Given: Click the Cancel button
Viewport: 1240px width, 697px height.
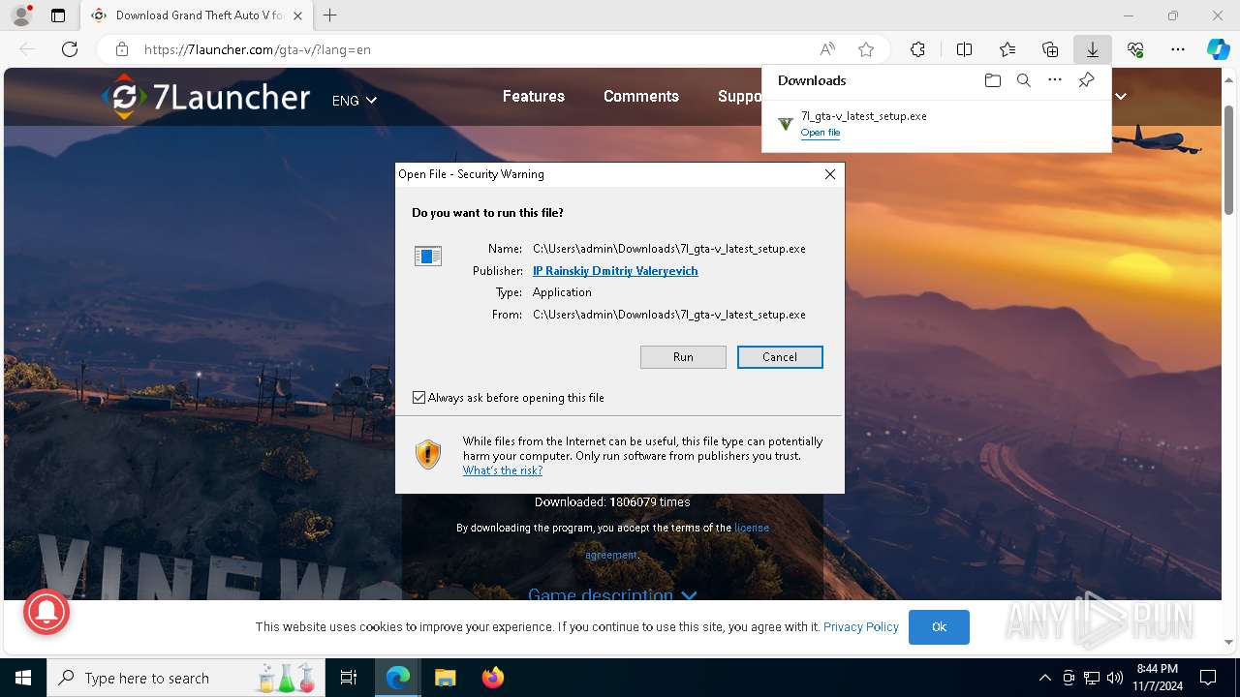Looking at the screenshot, I should [x=780, y=357].
